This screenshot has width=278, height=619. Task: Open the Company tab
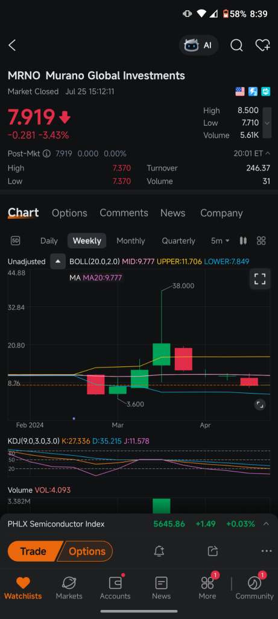[221, 213]
